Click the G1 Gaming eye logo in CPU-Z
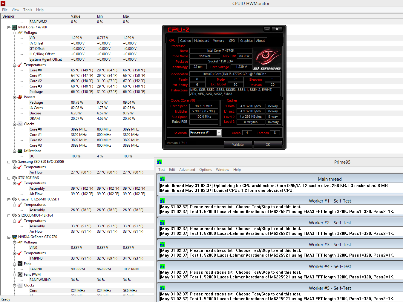 [267, 59]
